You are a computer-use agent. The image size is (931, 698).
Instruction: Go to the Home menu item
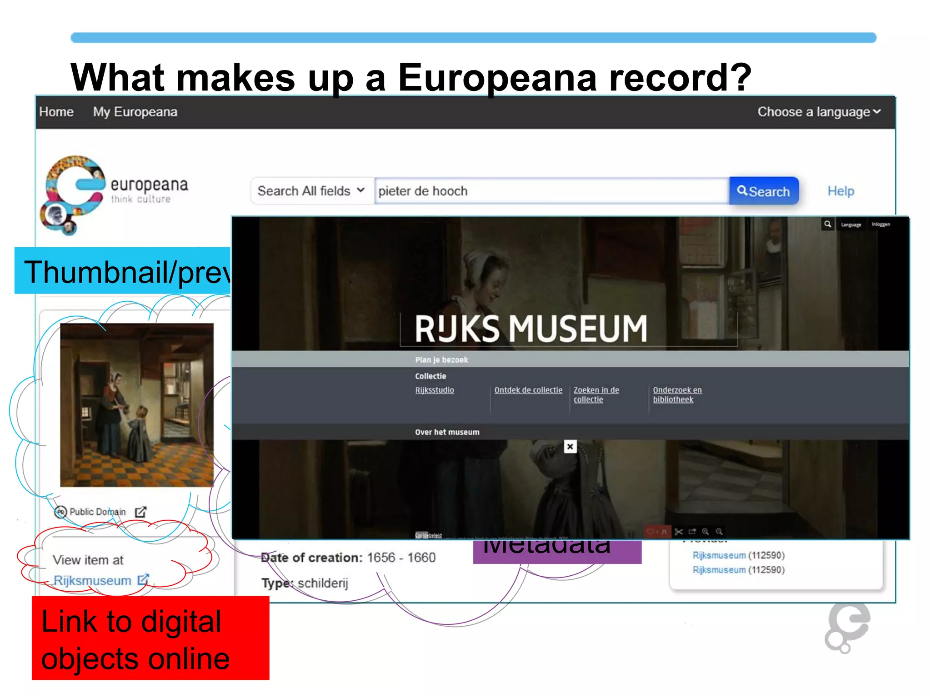(x=56, y=112)
